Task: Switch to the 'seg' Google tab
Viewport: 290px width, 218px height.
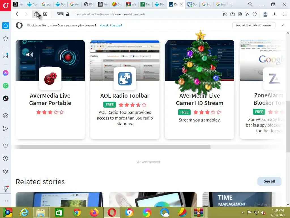Action: (x=46, y=4)
